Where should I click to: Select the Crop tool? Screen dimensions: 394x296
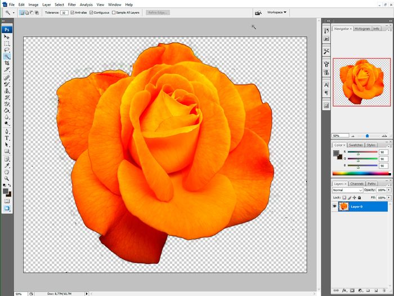point(7,63)
